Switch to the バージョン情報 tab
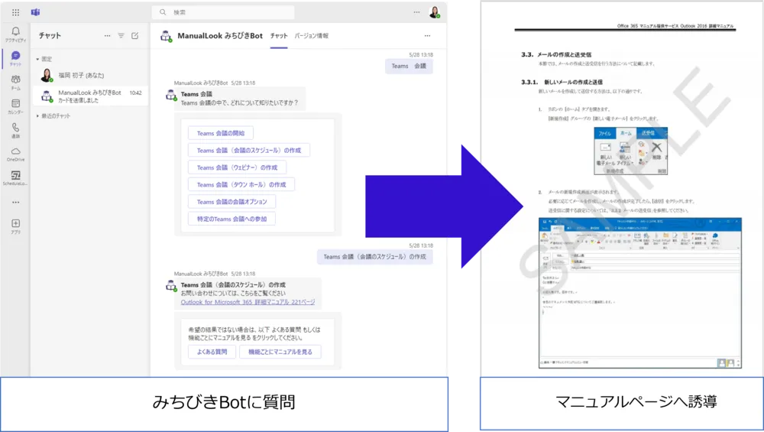Viewport: 764px width, 432px height. click(312, 36)
